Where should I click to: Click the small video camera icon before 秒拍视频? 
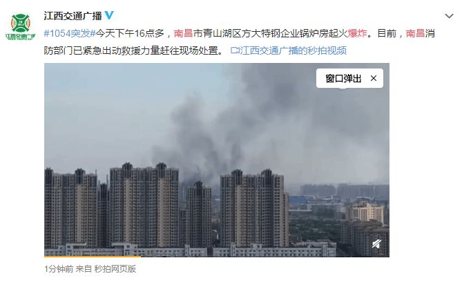[235, 50]
